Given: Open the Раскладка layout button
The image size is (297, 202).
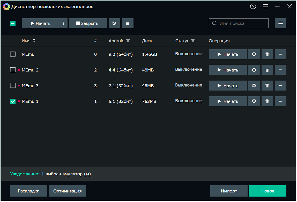Looking at the screenshot, I should coord(29,191).
